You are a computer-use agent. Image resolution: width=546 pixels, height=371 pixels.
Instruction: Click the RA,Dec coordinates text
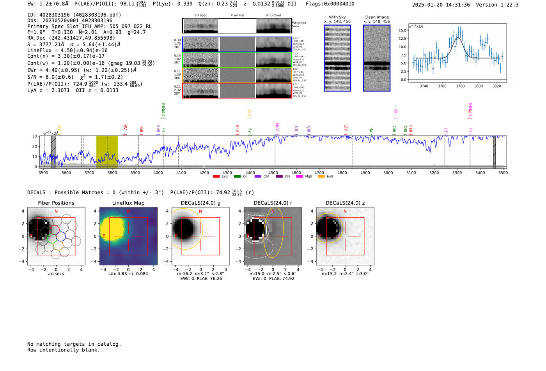click(71, 38)
